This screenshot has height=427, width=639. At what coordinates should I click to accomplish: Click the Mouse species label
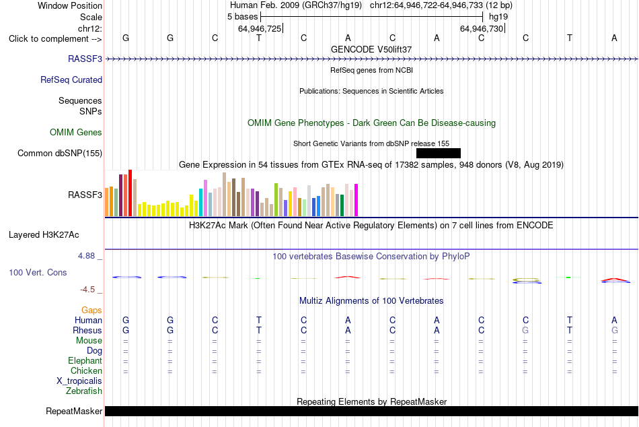89,341
